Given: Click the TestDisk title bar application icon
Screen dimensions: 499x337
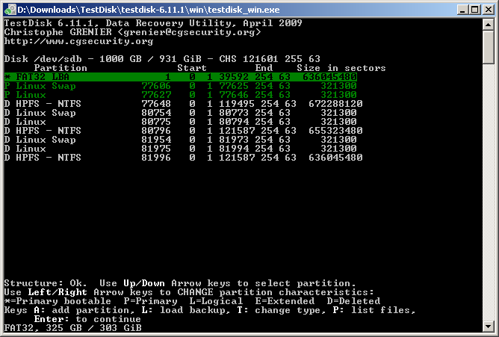Looking at the screenshot, I should 10,10.
